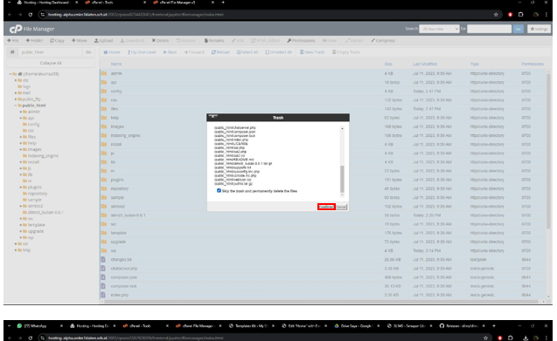Go to Home in navigation bar

112,52
